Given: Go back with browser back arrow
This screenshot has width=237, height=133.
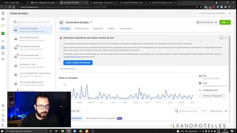Looking at the screenshot, I should tap(2, 7).
